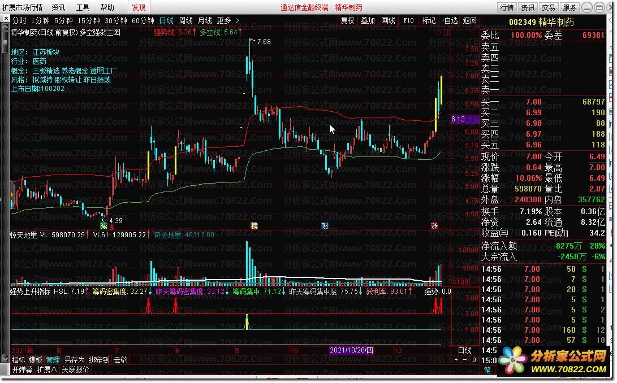
Task: Click the 模板 template button
Action: coord(36,360)
